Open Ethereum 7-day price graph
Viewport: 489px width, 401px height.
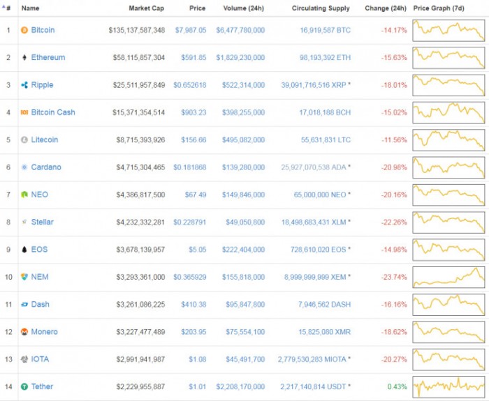pos(448,58)
